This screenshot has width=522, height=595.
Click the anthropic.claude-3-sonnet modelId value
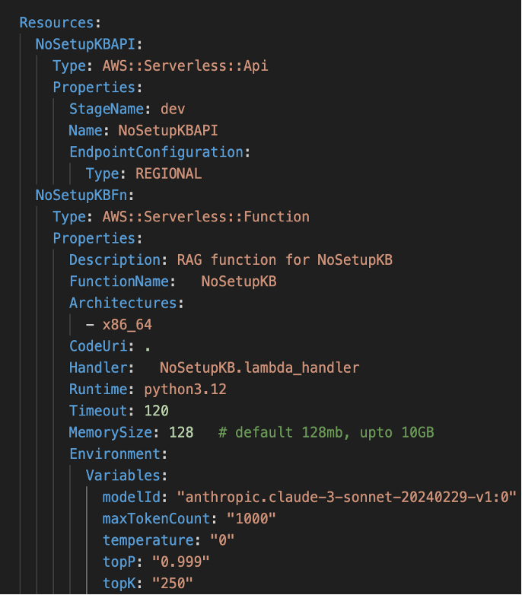(346, 498)
